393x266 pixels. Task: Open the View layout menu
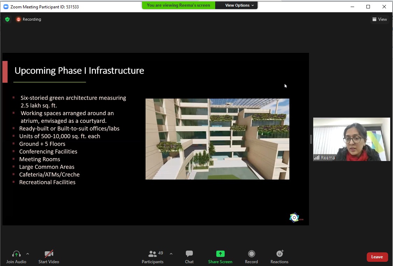point(380,19)
